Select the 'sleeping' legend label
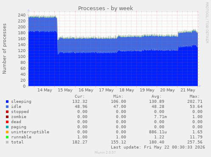Image resolution: width=211 pixels, height=157 pixels. 21,102
